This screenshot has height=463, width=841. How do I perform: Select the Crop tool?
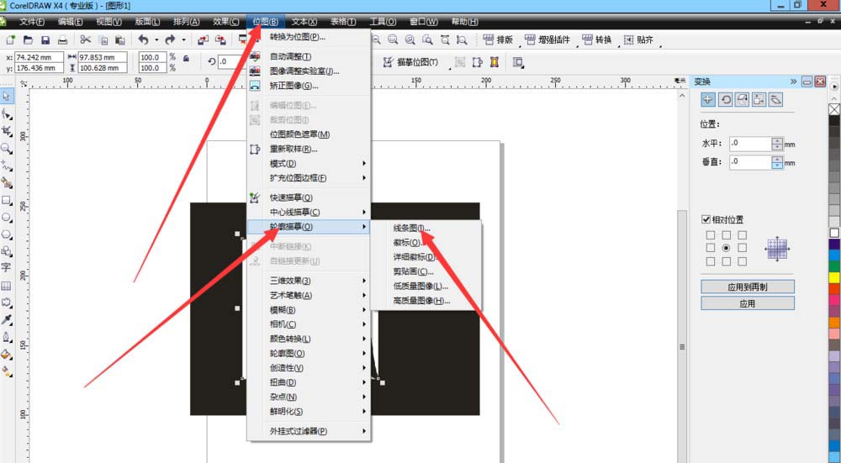pos(7,131)
